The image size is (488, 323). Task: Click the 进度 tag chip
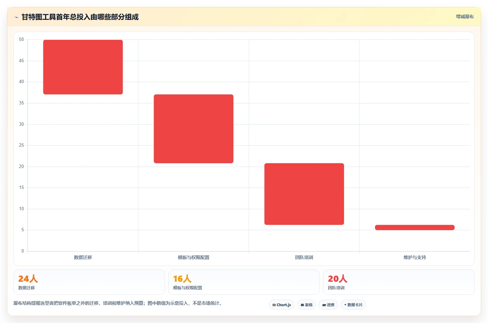tap(328, 305)
